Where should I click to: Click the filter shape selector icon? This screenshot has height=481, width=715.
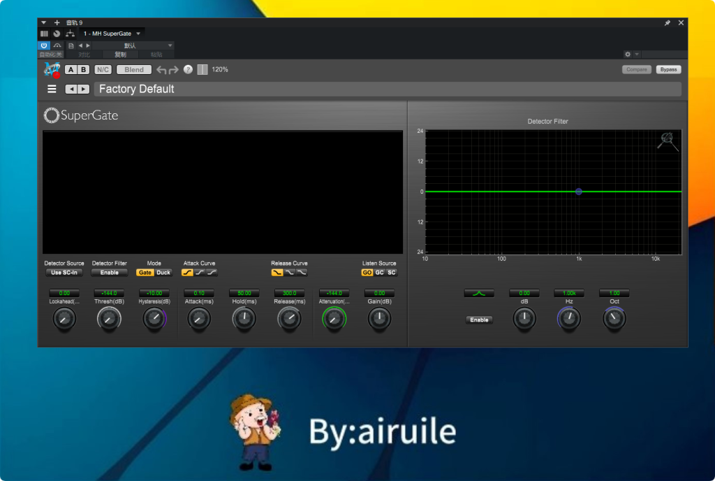(479, 293)
